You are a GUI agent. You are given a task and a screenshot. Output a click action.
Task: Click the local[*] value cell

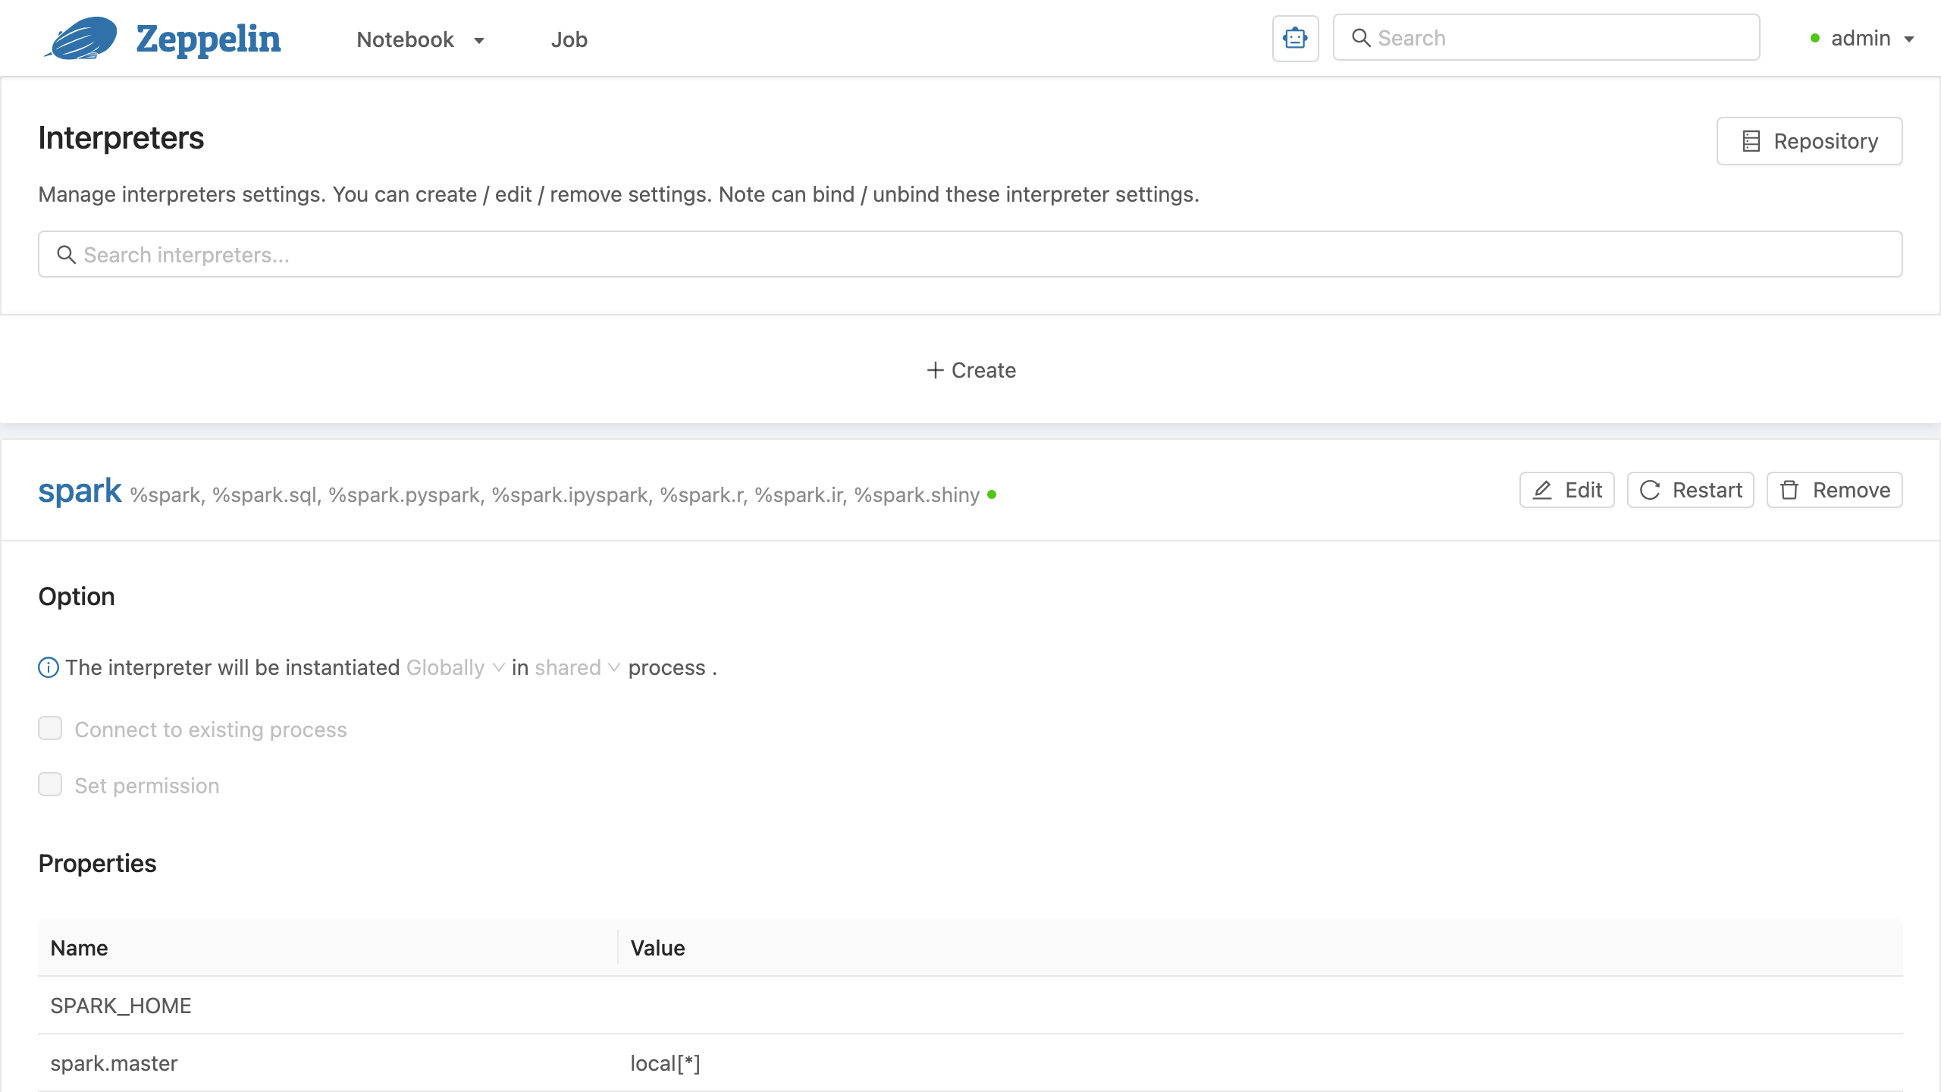(665, 1063)
